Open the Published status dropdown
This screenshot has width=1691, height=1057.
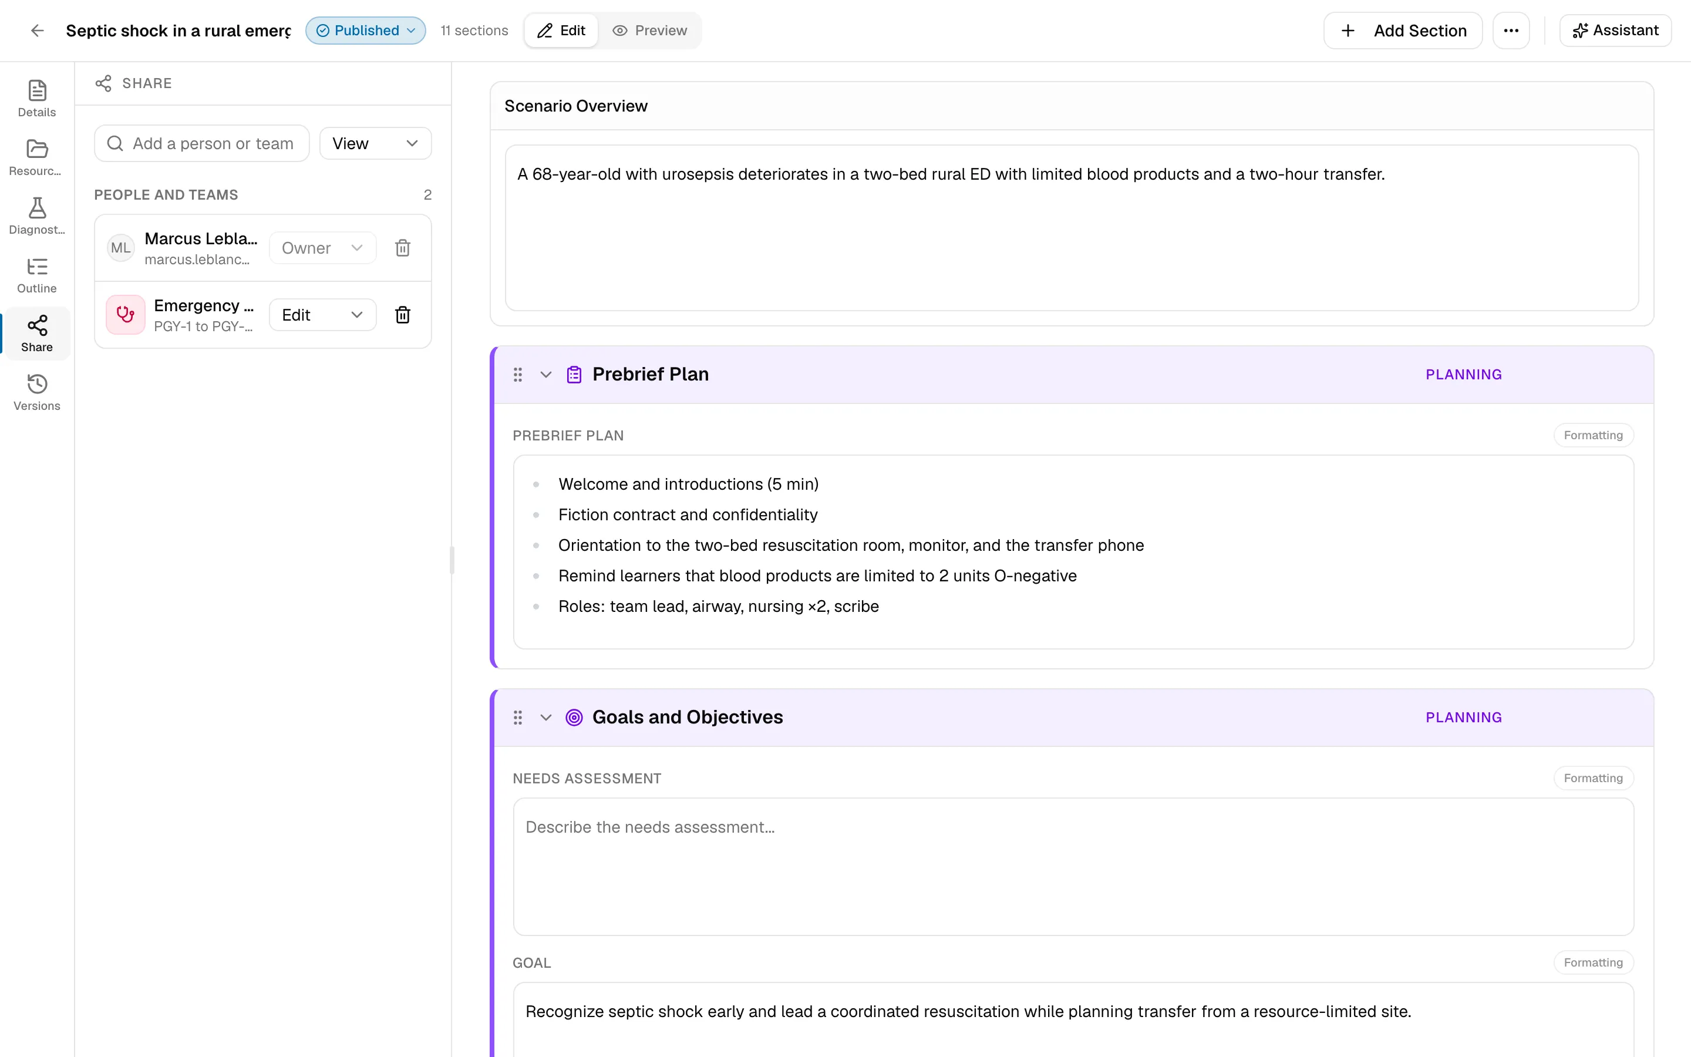click(365, 30)
